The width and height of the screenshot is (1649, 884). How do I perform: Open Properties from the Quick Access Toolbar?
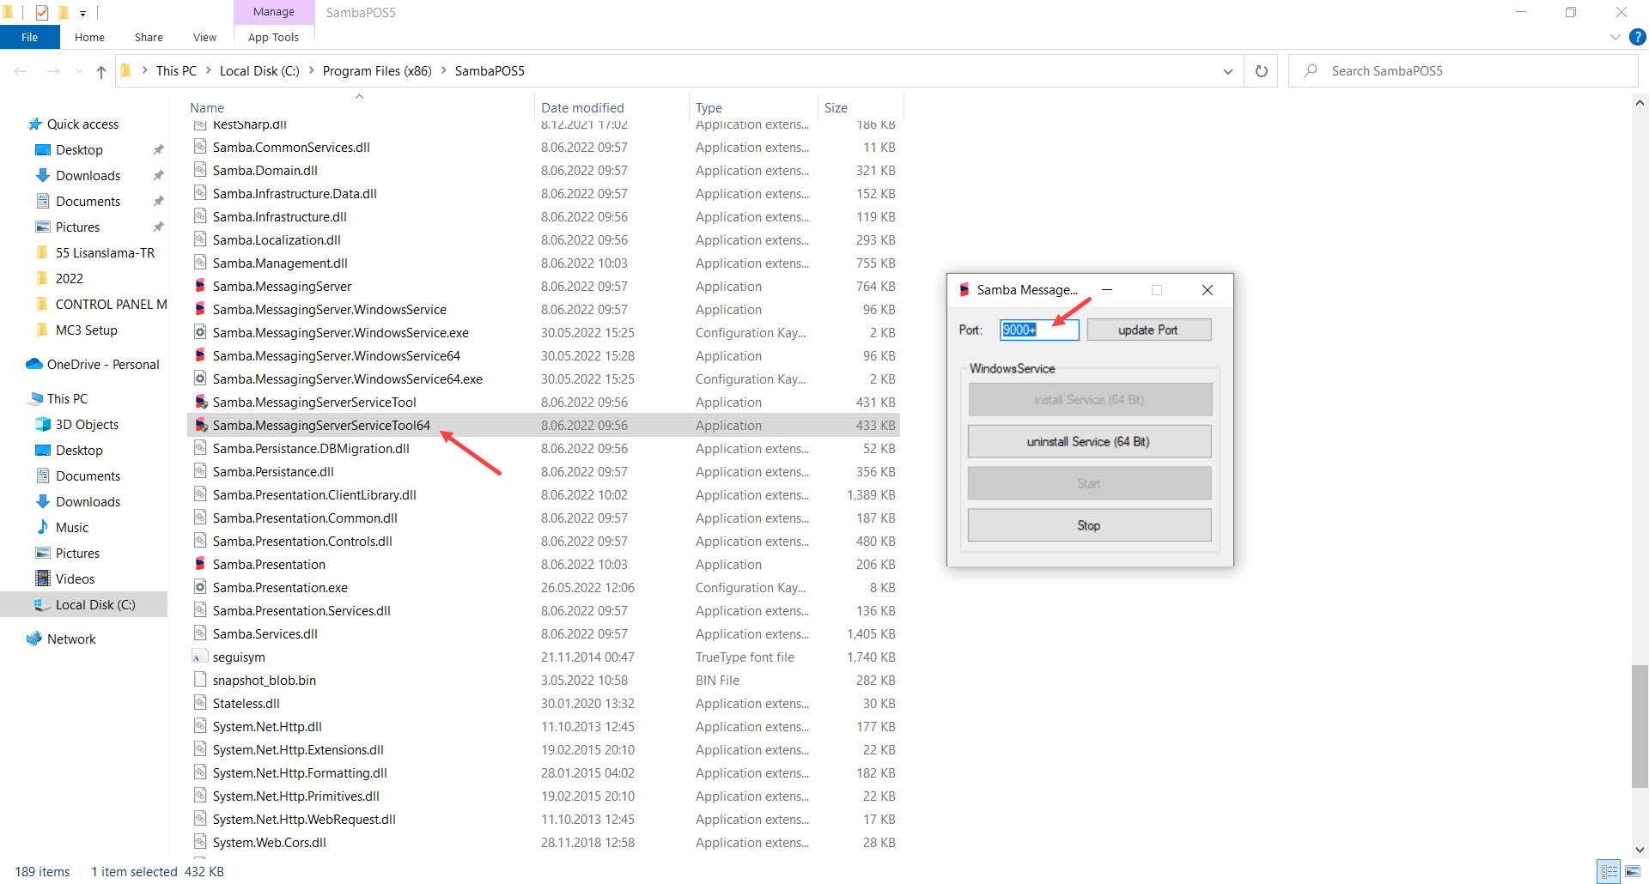click(41, 12)
